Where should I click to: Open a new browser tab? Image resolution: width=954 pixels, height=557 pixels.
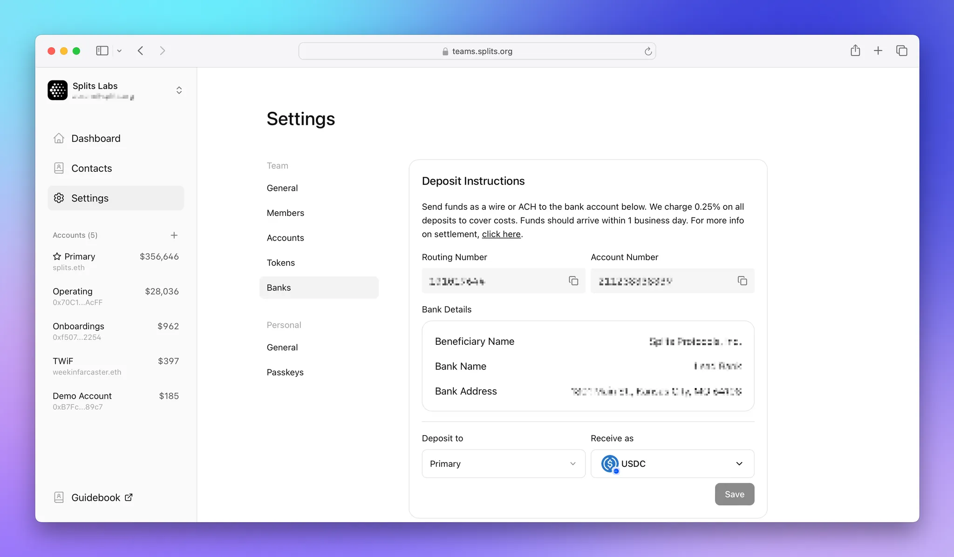pos(878,51)
